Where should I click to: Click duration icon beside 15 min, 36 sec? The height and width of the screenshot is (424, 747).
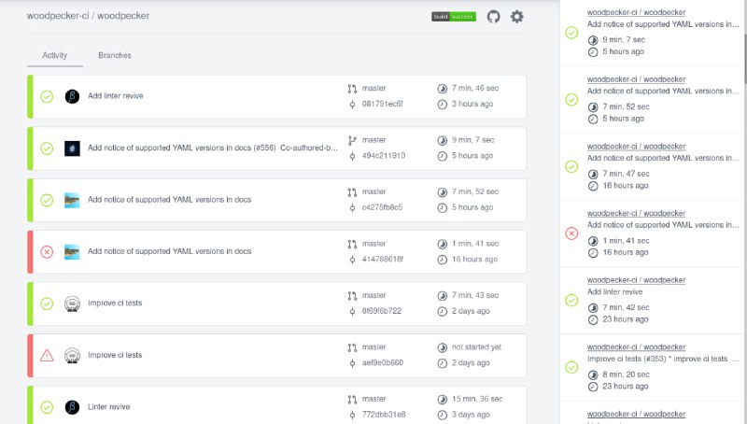(442, 399)
